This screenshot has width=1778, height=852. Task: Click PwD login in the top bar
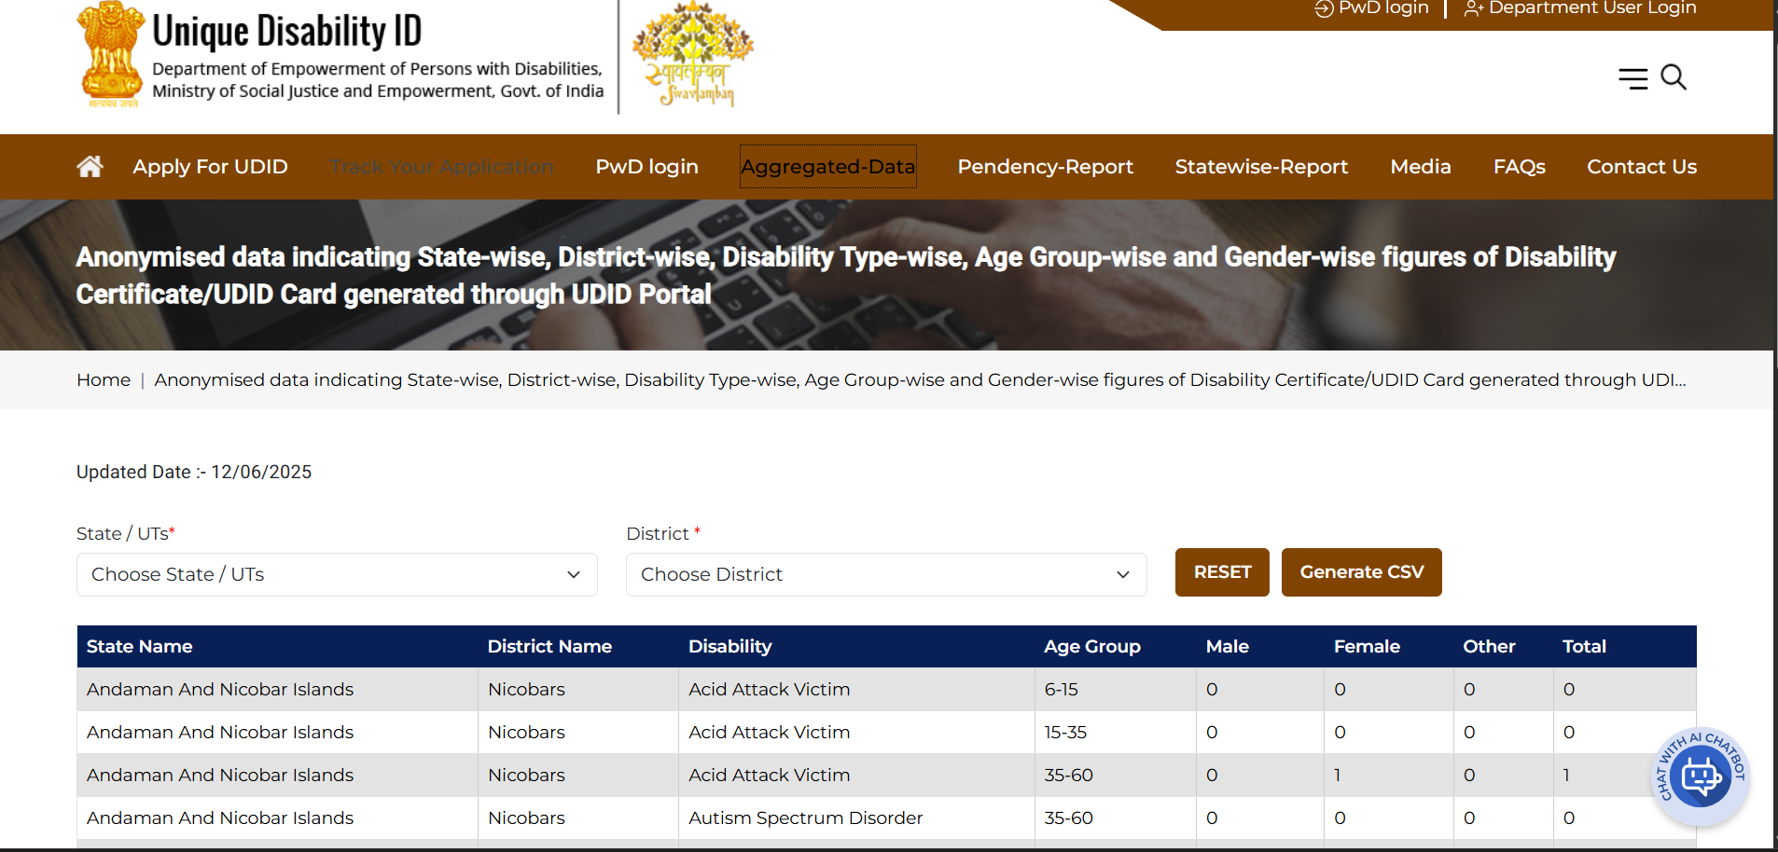[1372, 8]
